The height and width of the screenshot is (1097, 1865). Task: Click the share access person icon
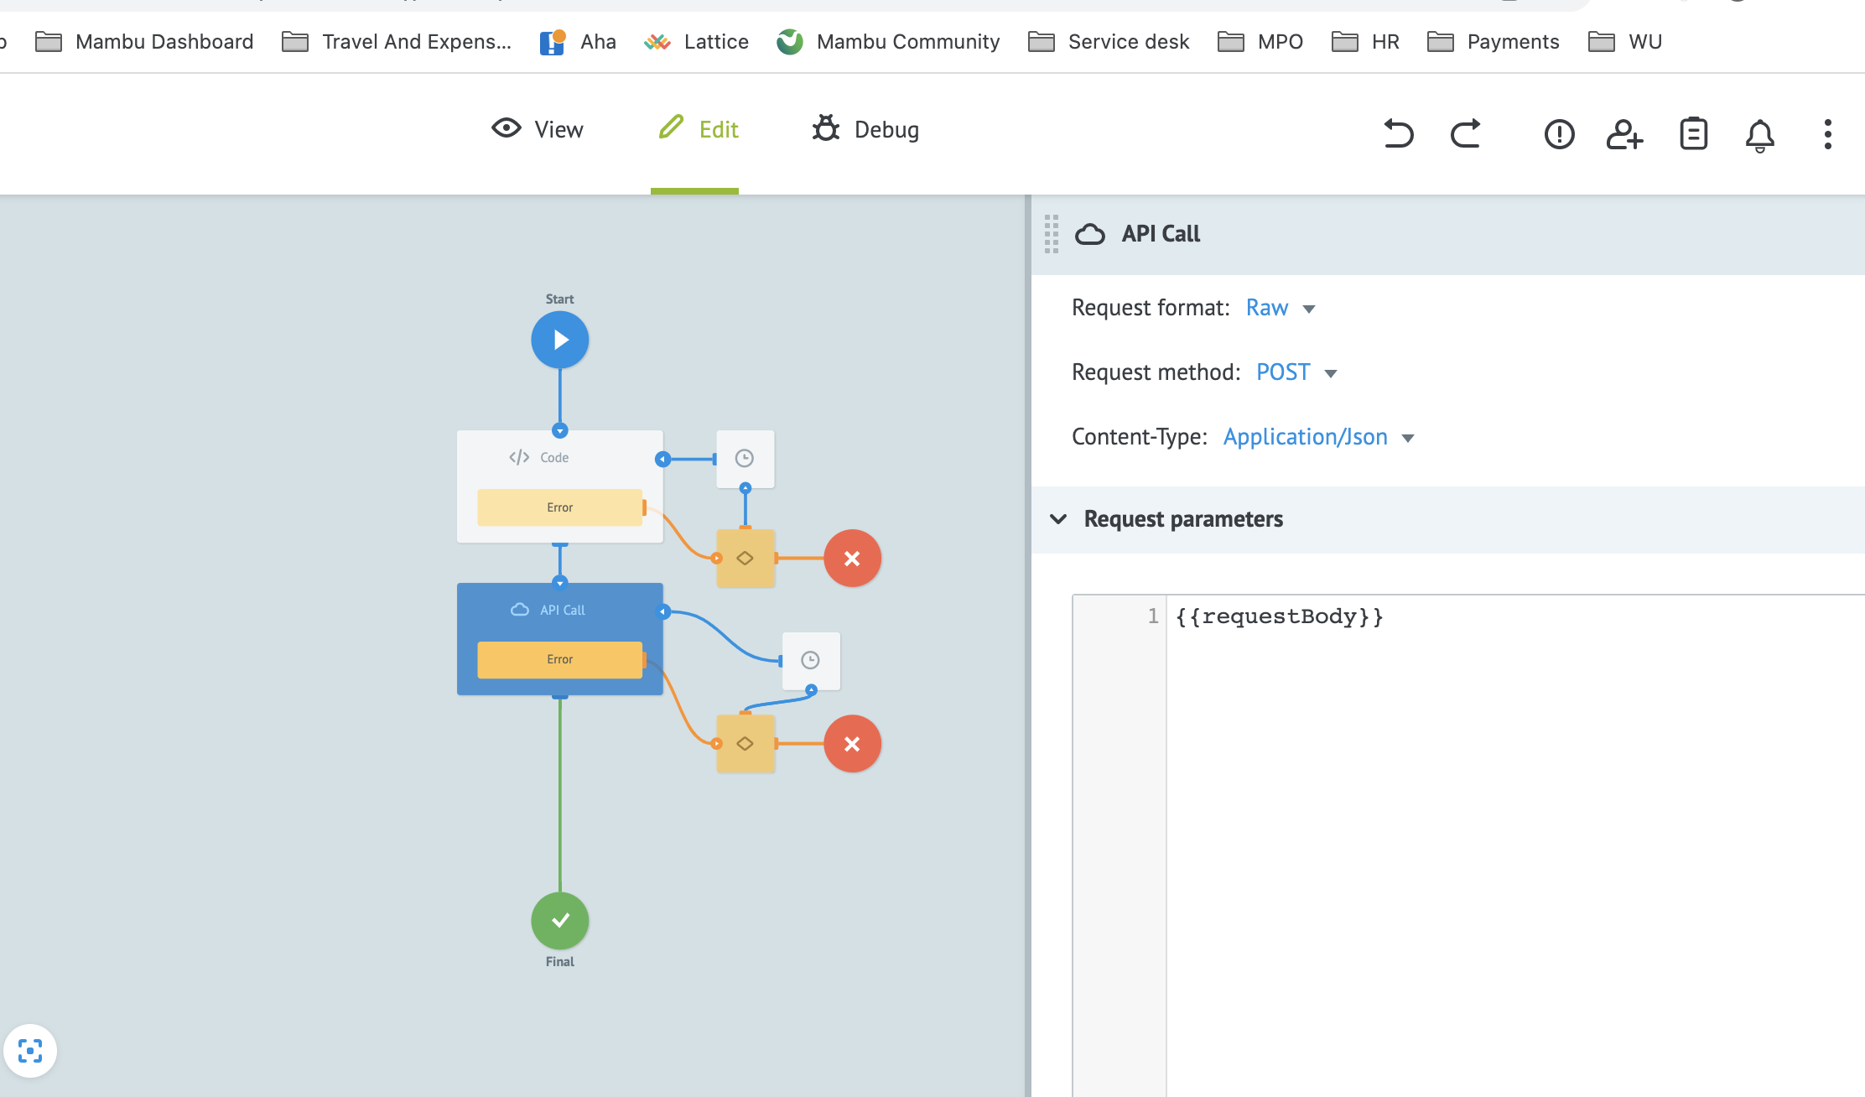[1624, 135]
